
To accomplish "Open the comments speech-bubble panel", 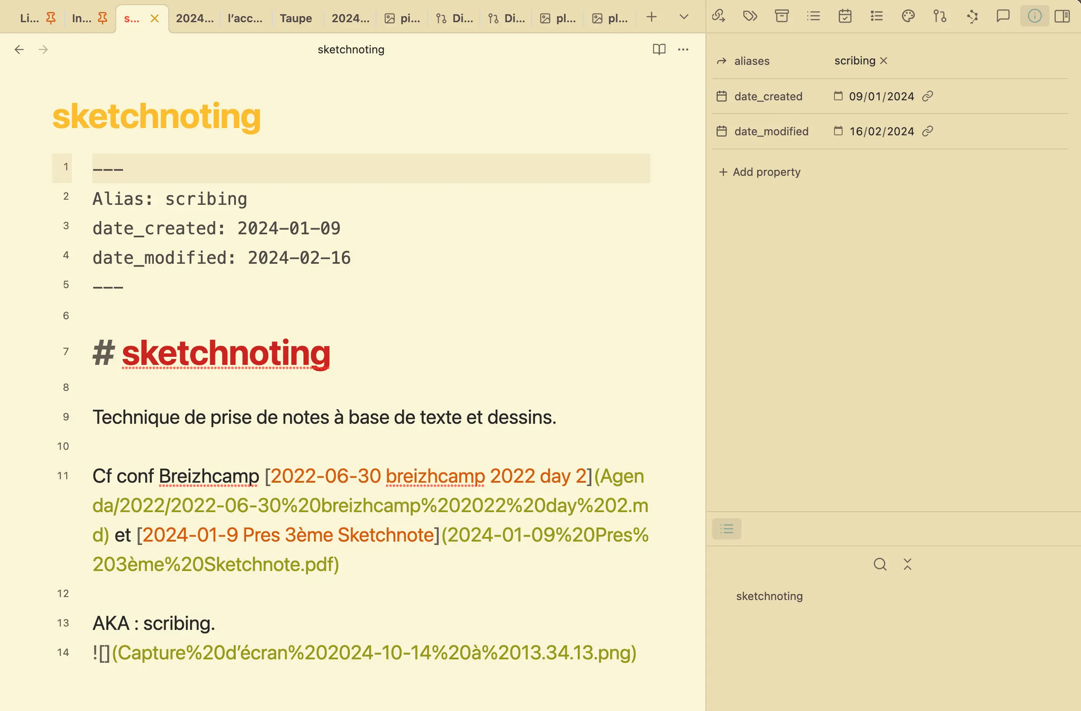I will pyautogui.click(x=1003, y=16).
